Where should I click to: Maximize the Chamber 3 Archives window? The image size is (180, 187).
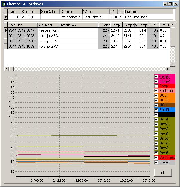click(170, 4)
